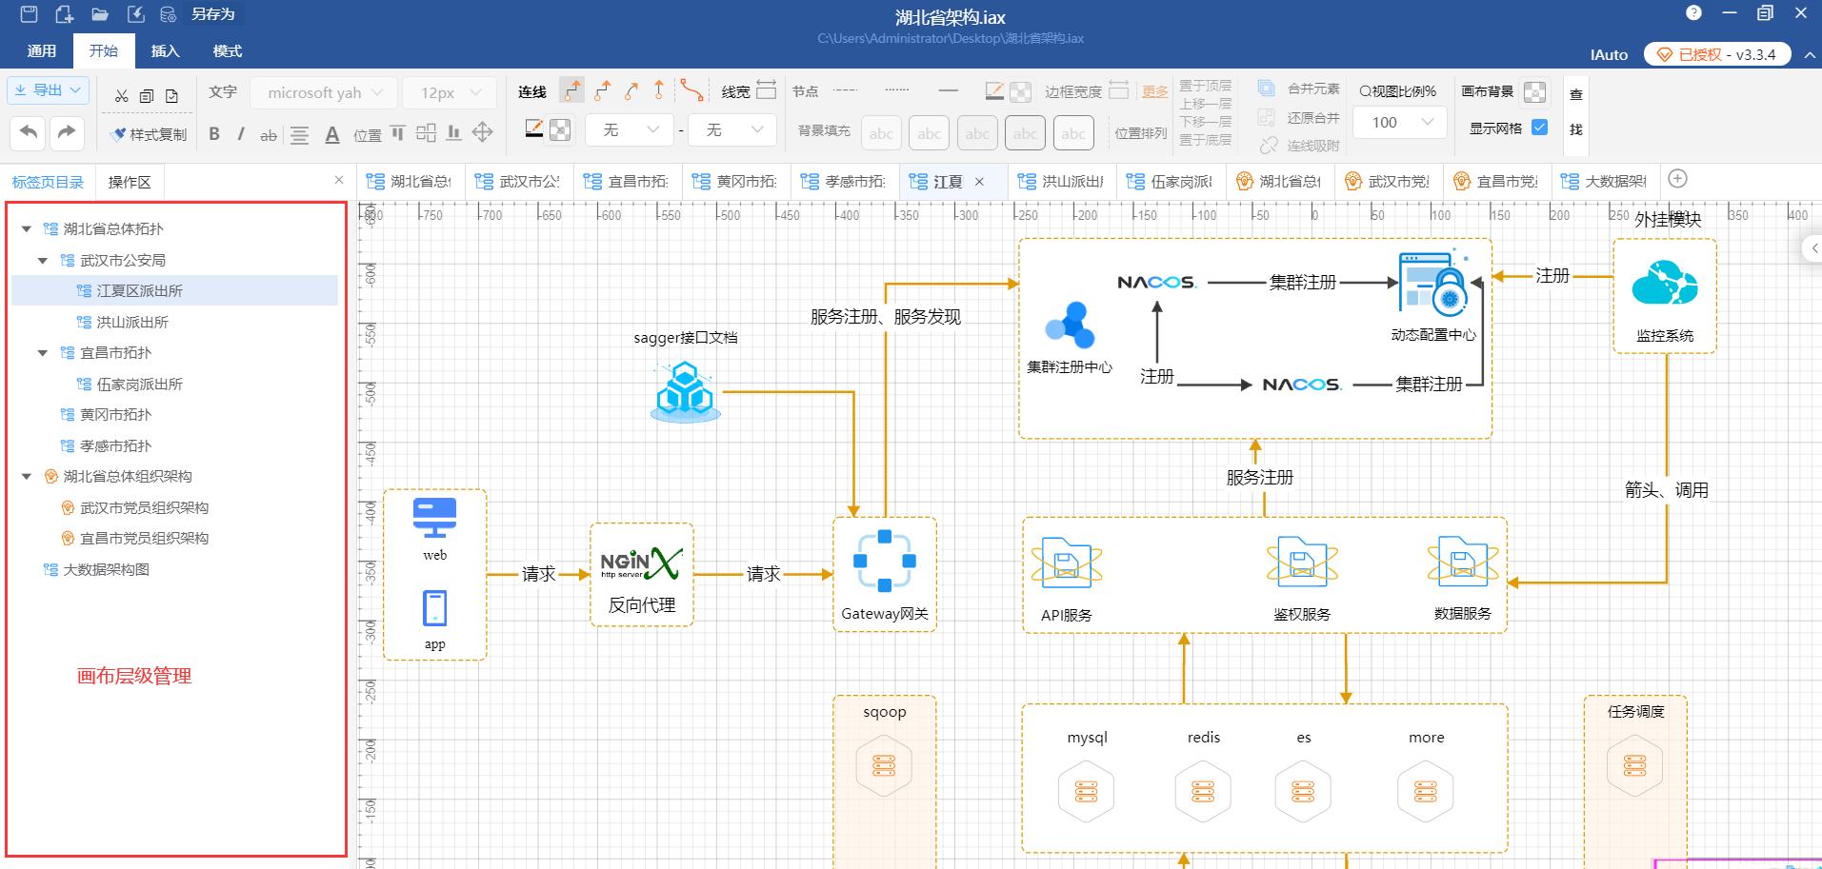Click the 画布背景 color swatch

coord(1534,91)
